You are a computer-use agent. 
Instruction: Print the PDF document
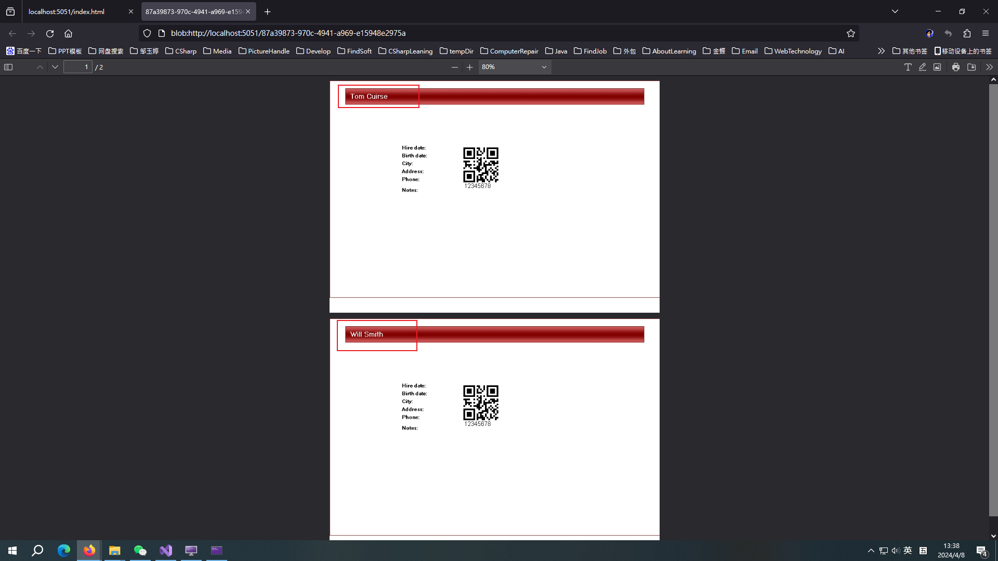[x=956, y=67]
